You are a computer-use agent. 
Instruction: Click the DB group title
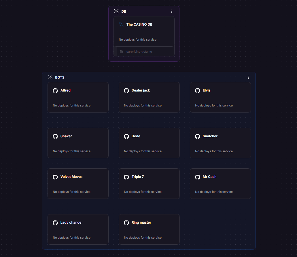pyautogui.click(x=124, y=12)
